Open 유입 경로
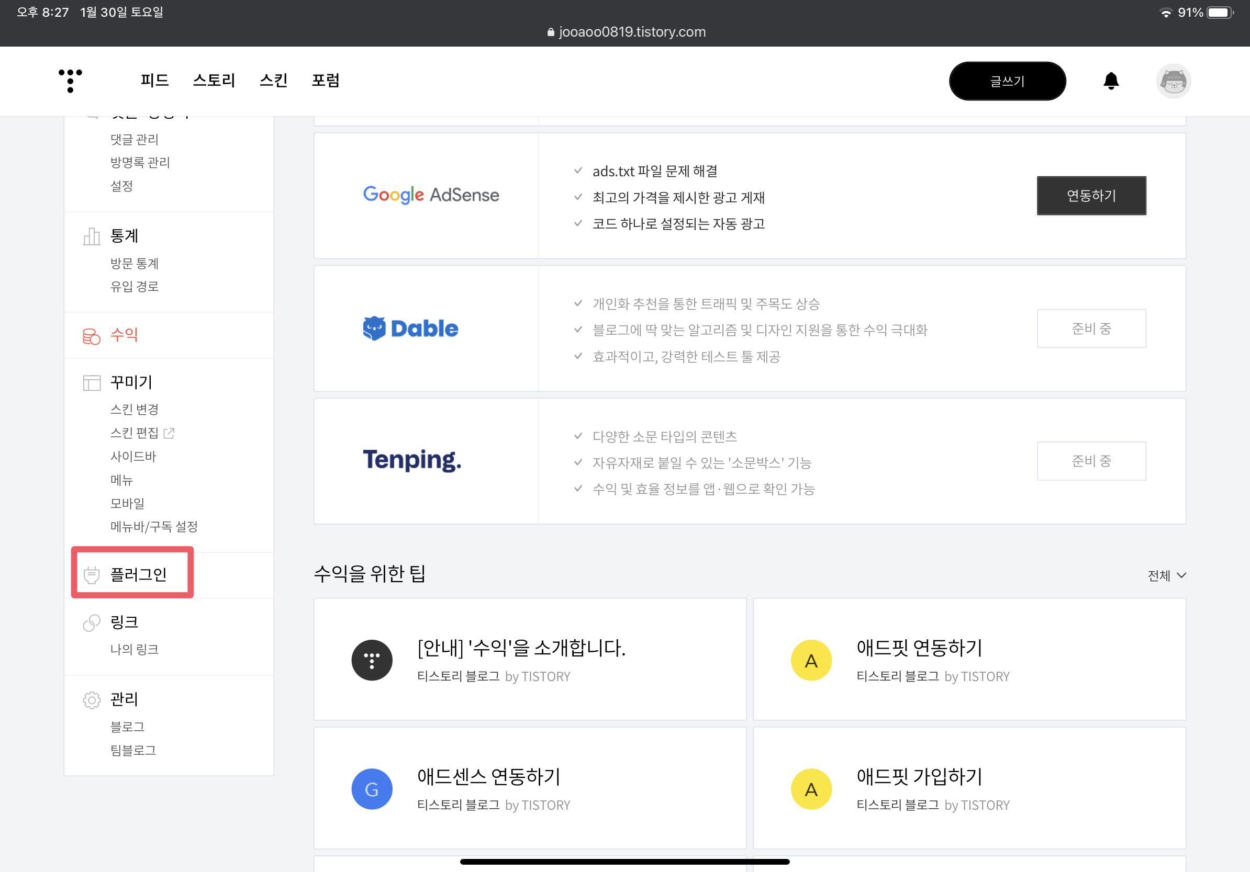Viewport: 1250px width, 872px height. (135, 287)
